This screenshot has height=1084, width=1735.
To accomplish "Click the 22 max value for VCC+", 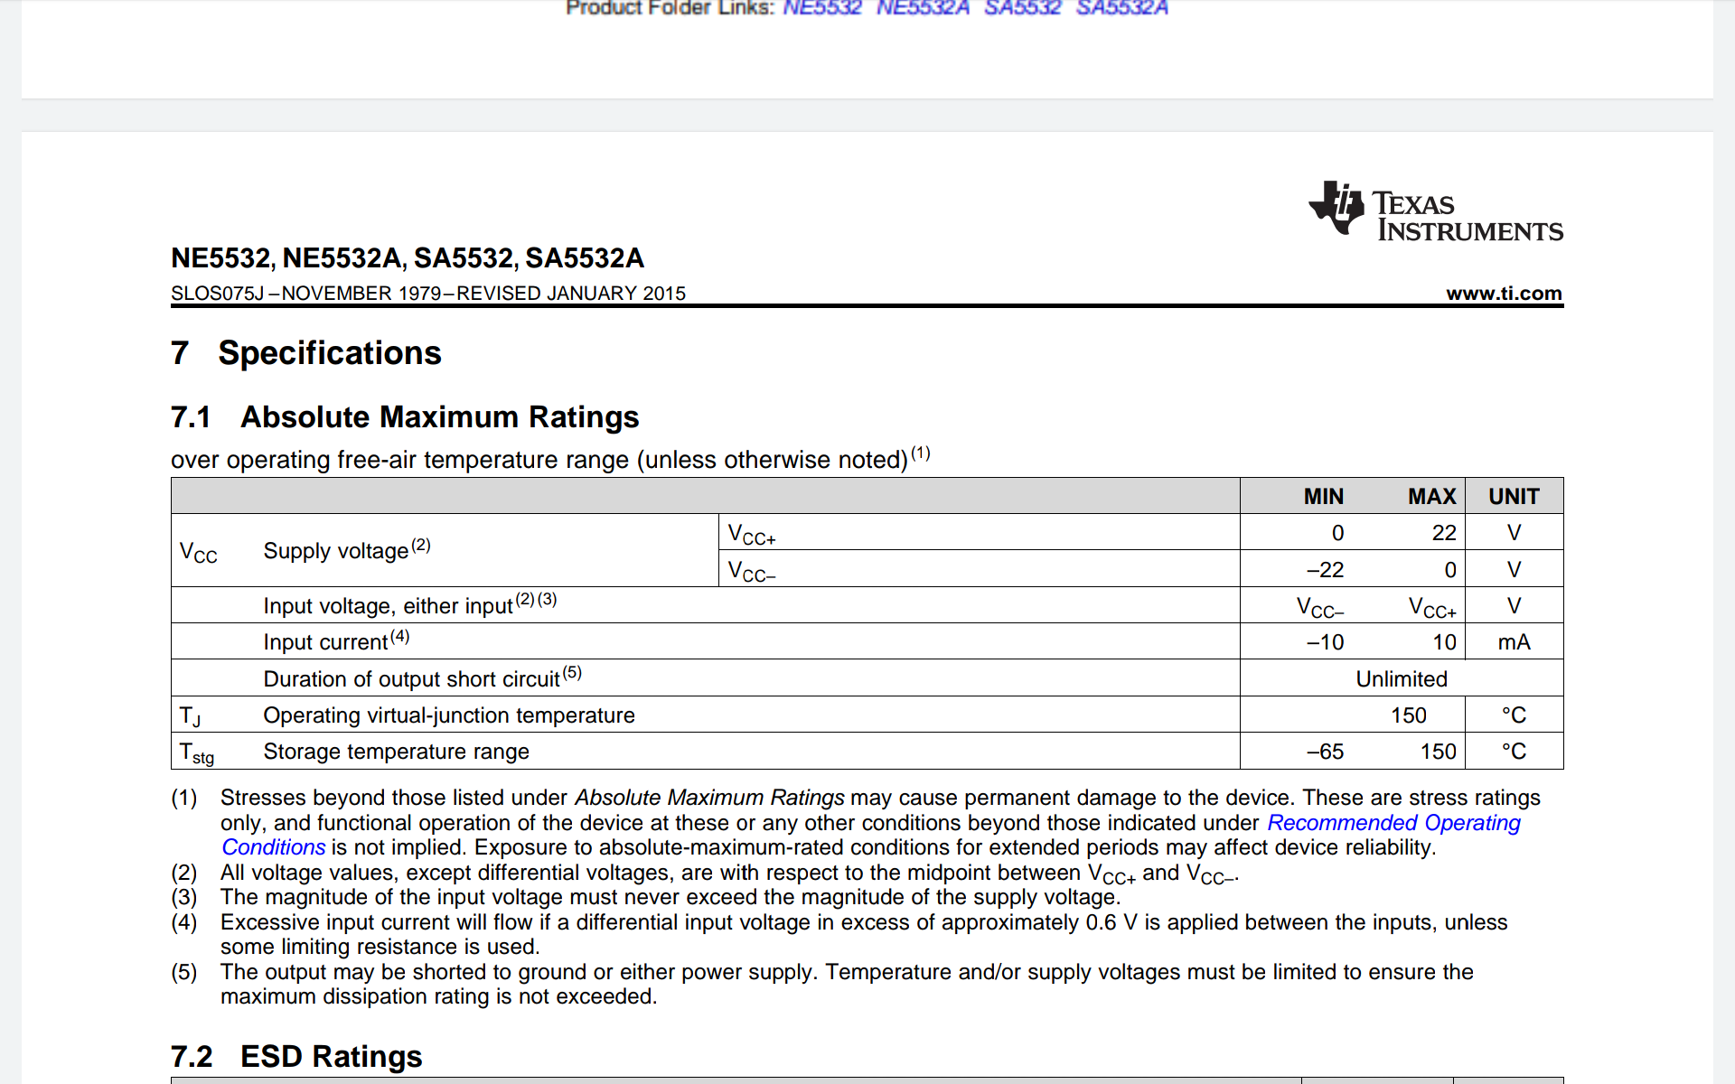I will 1444,533.
